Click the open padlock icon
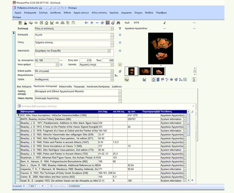 click(x=164, y=23)
